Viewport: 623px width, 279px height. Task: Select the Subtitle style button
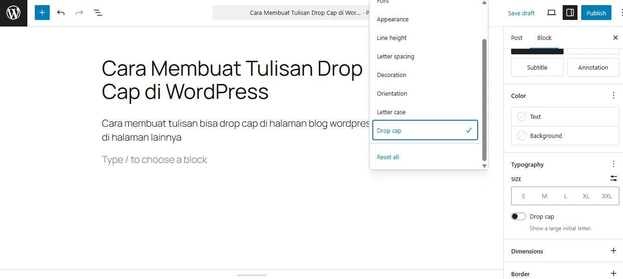[x=537, y=67]
